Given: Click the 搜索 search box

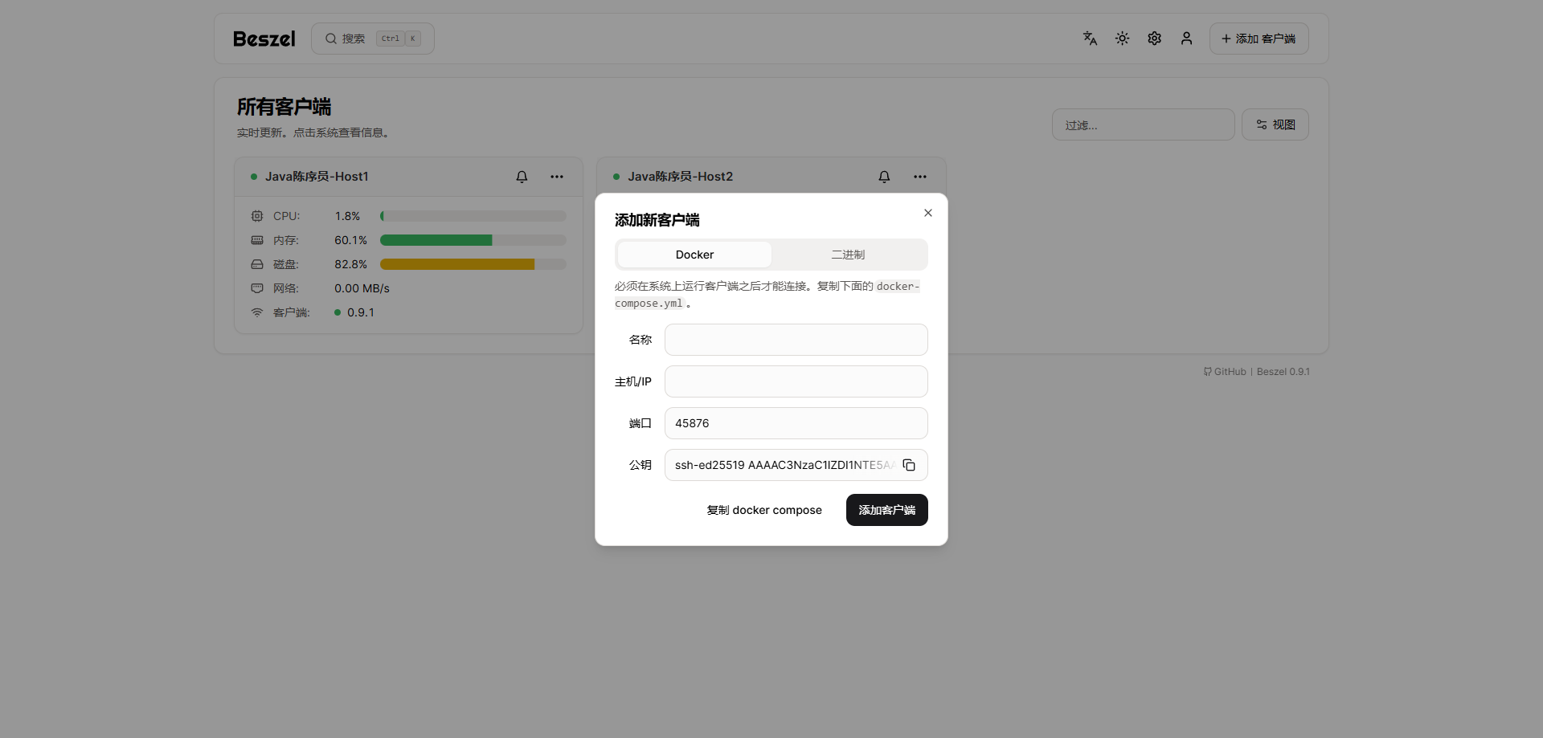Looking at the screenshot, I should [x=373, y=39].
